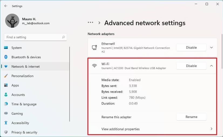Click the Find a setting search box
This screenshot has height=137, width=223.
coord(32,37)
